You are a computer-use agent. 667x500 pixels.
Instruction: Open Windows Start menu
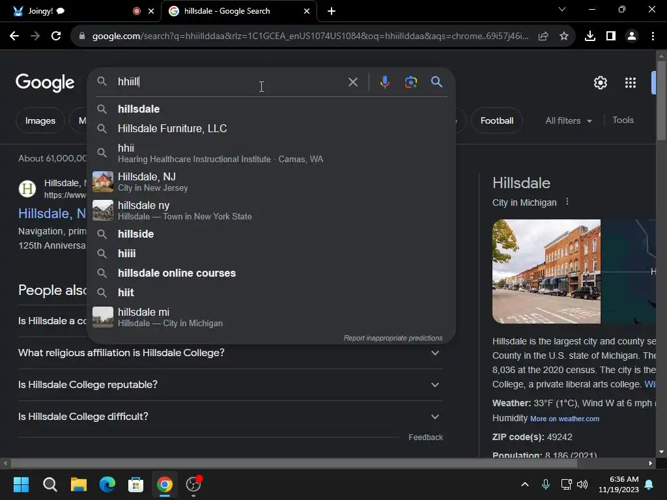coord(21,484)
